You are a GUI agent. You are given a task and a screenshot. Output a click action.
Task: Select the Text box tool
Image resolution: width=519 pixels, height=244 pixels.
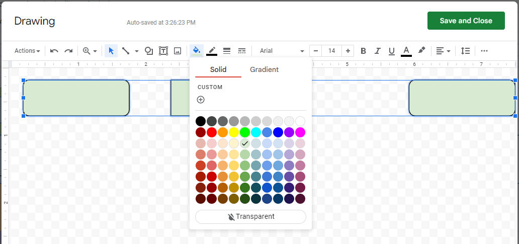(163, 51)
